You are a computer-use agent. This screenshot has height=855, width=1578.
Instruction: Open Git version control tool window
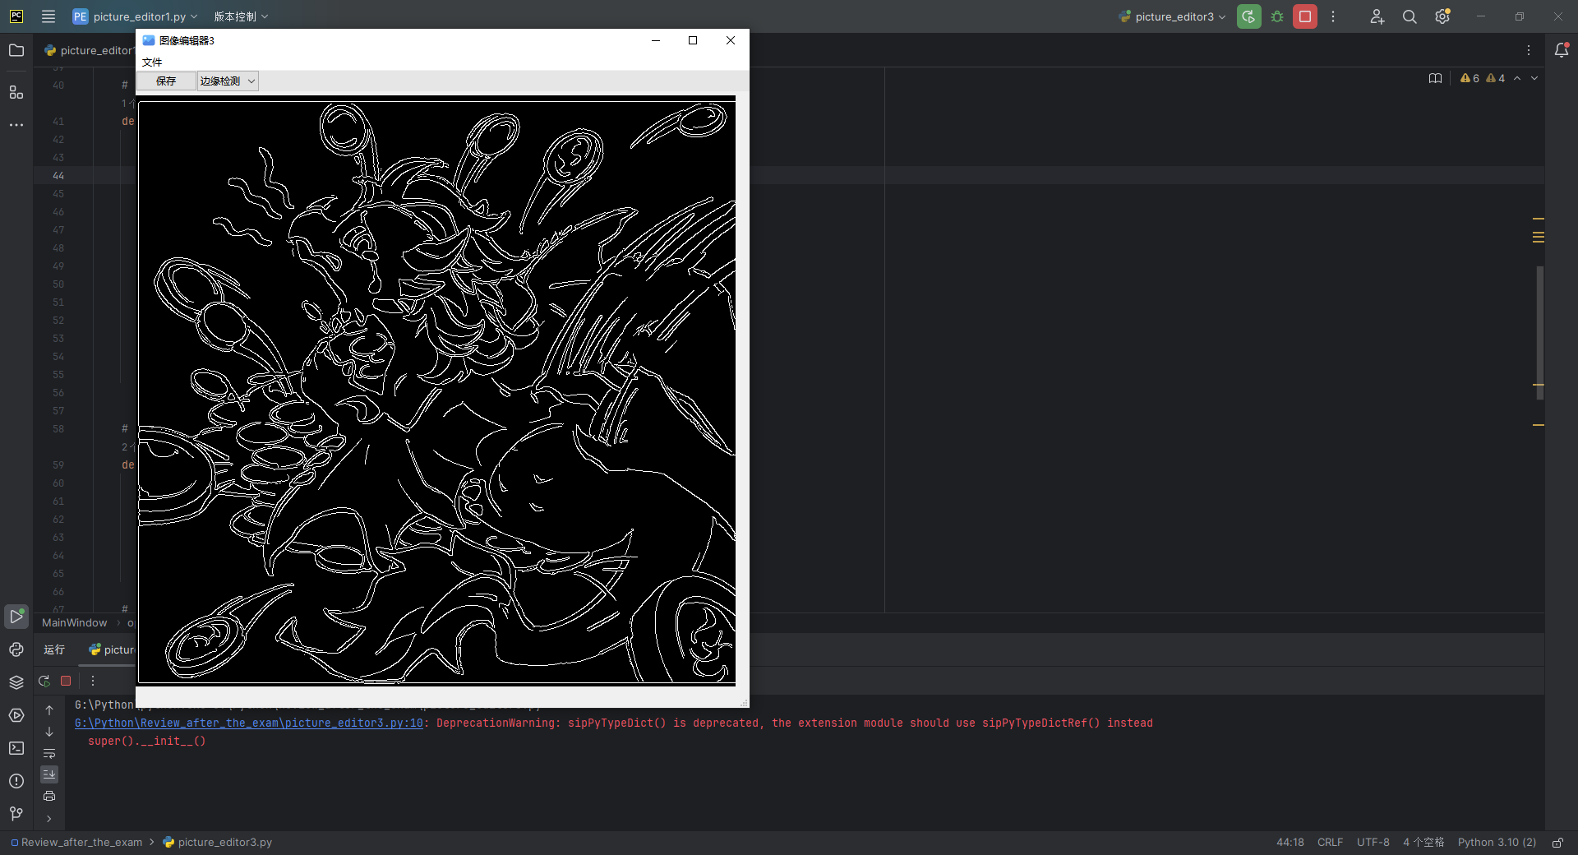[16, 814]
